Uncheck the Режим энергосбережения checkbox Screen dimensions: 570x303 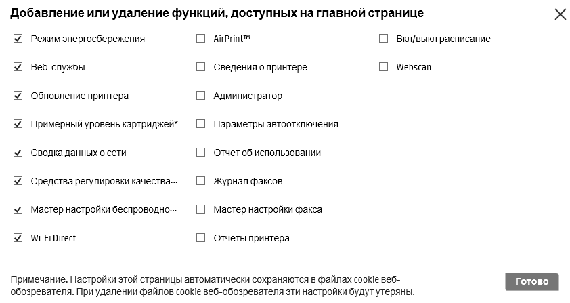click(18, 39)
